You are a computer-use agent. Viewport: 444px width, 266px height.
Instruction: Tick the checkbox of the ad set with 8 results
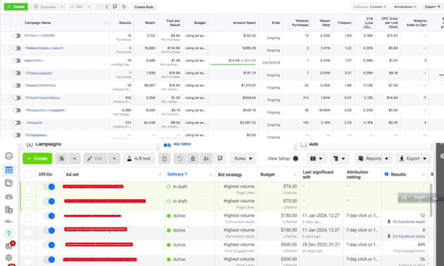tap(27, 233)
